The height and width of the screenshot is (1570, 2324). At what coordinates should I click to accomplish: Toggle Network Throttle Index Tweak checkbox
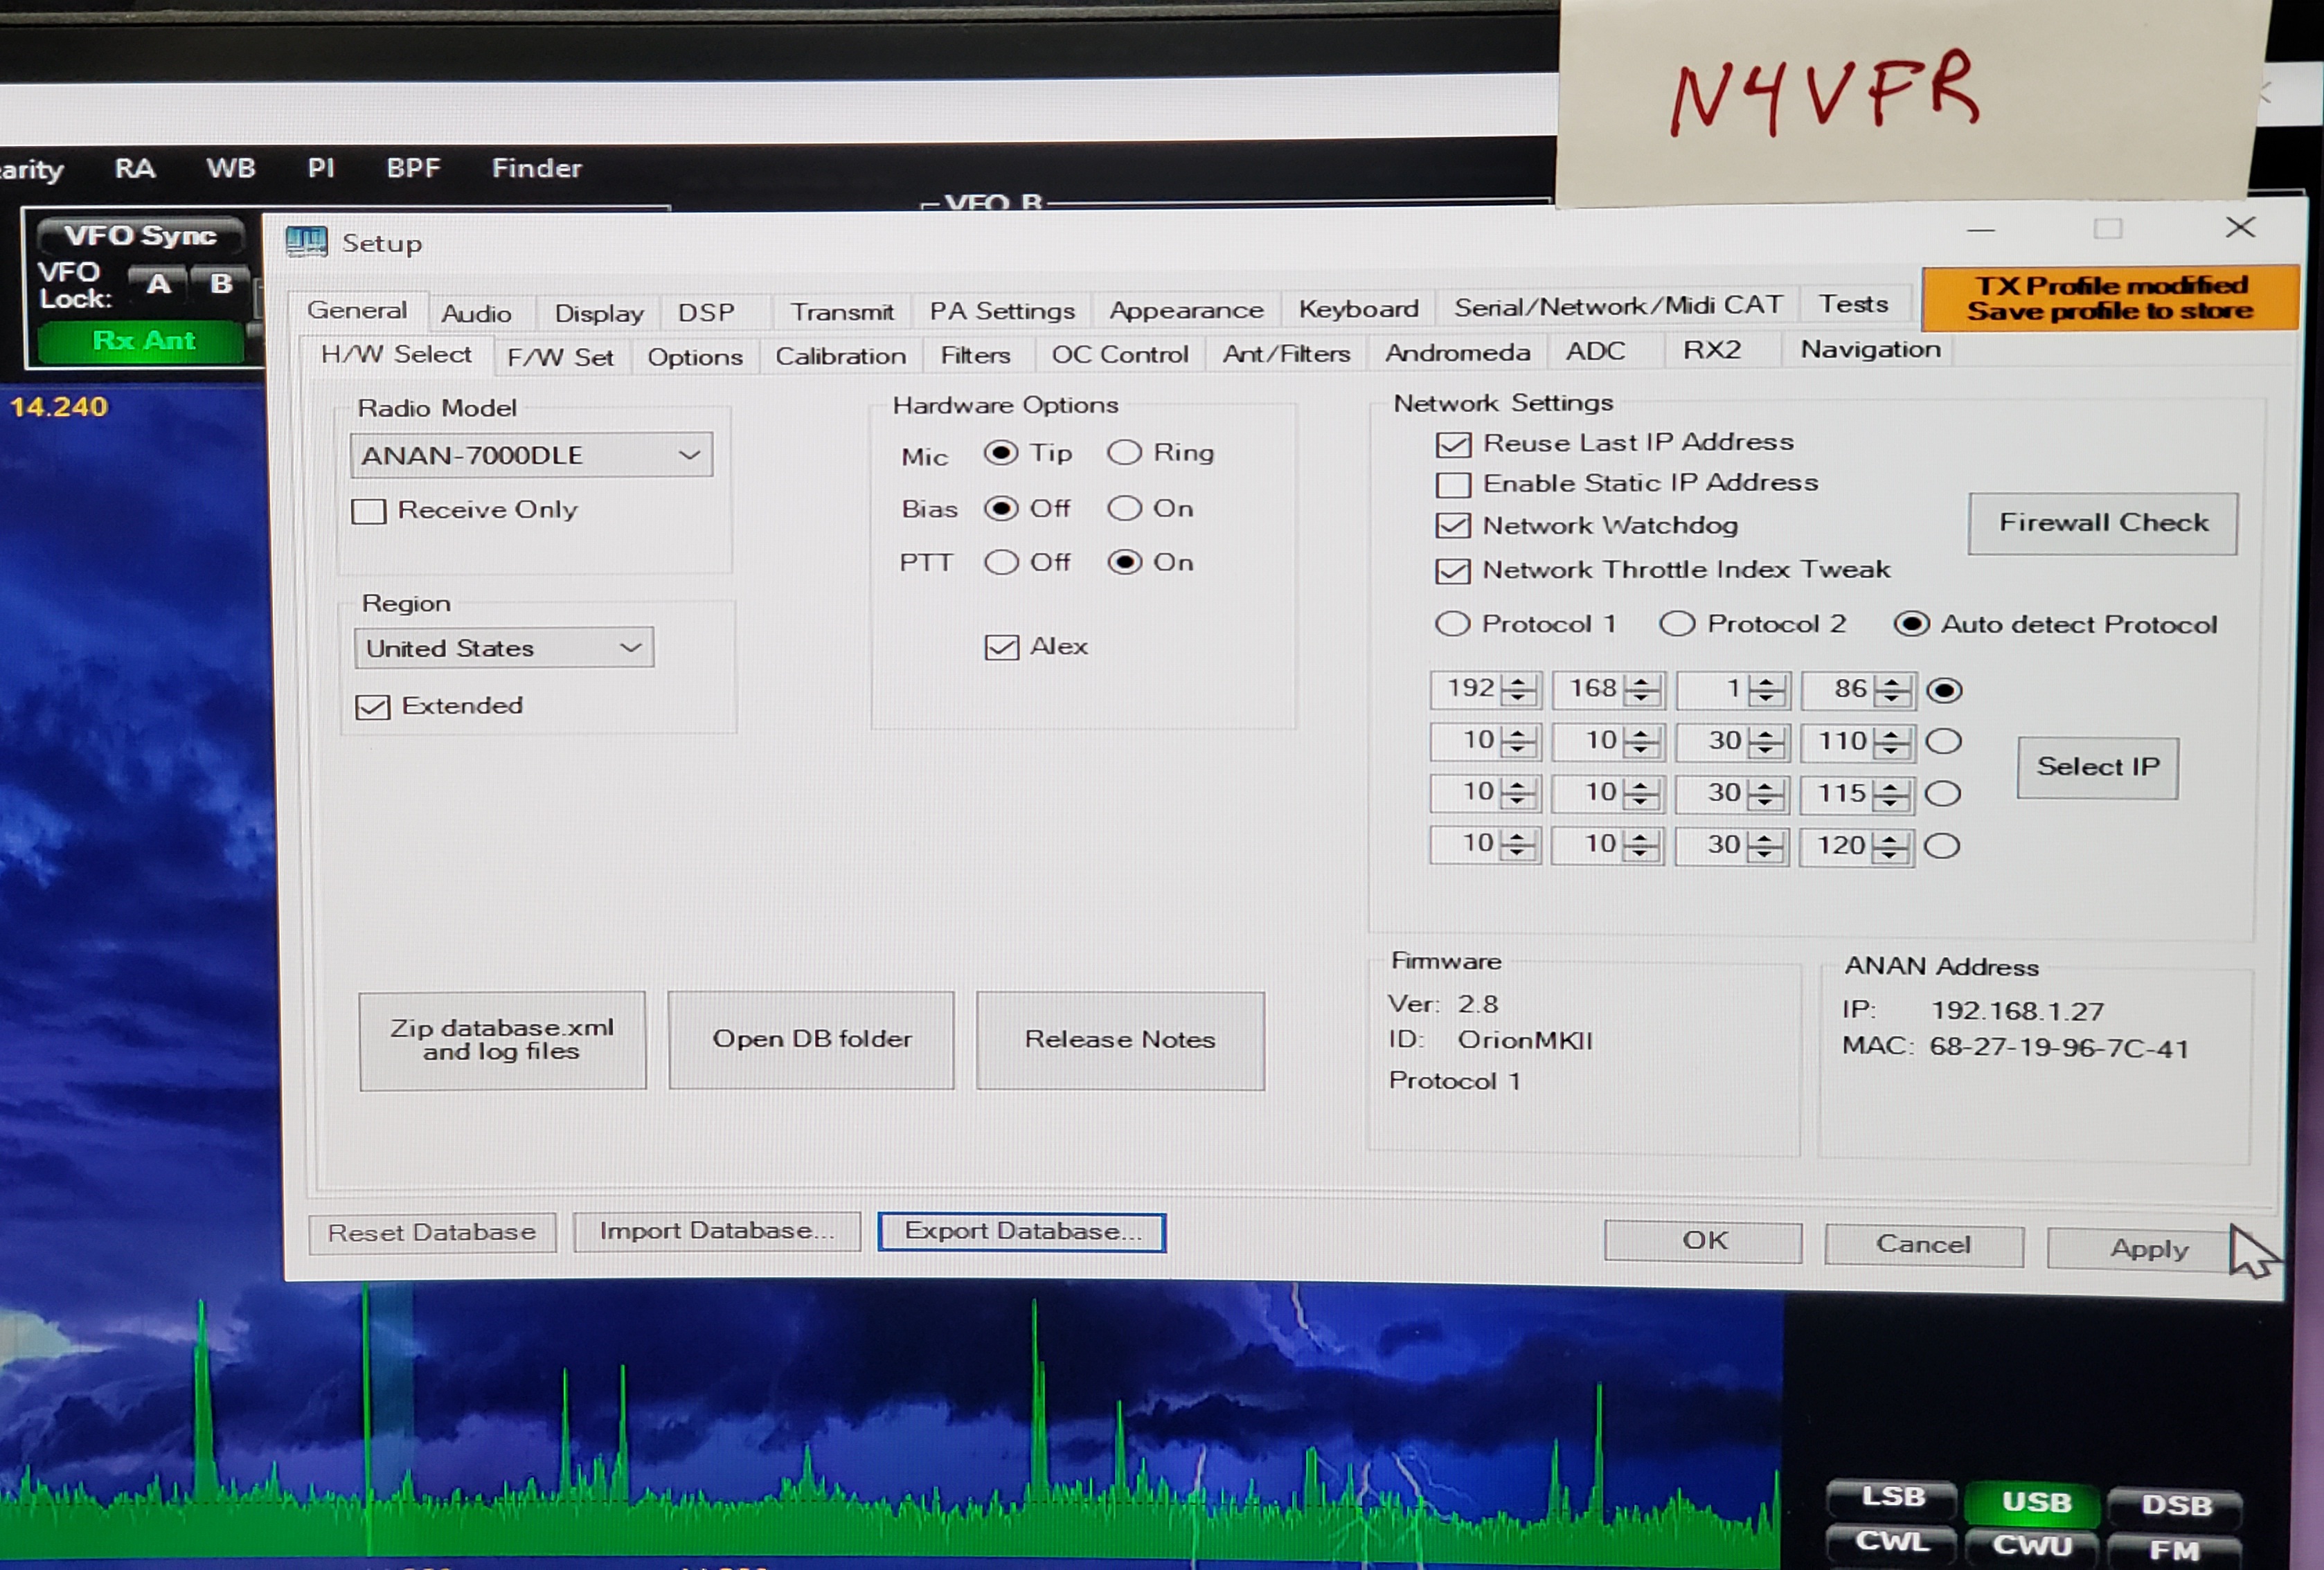pyautogui.click(x=1453, y=570)
